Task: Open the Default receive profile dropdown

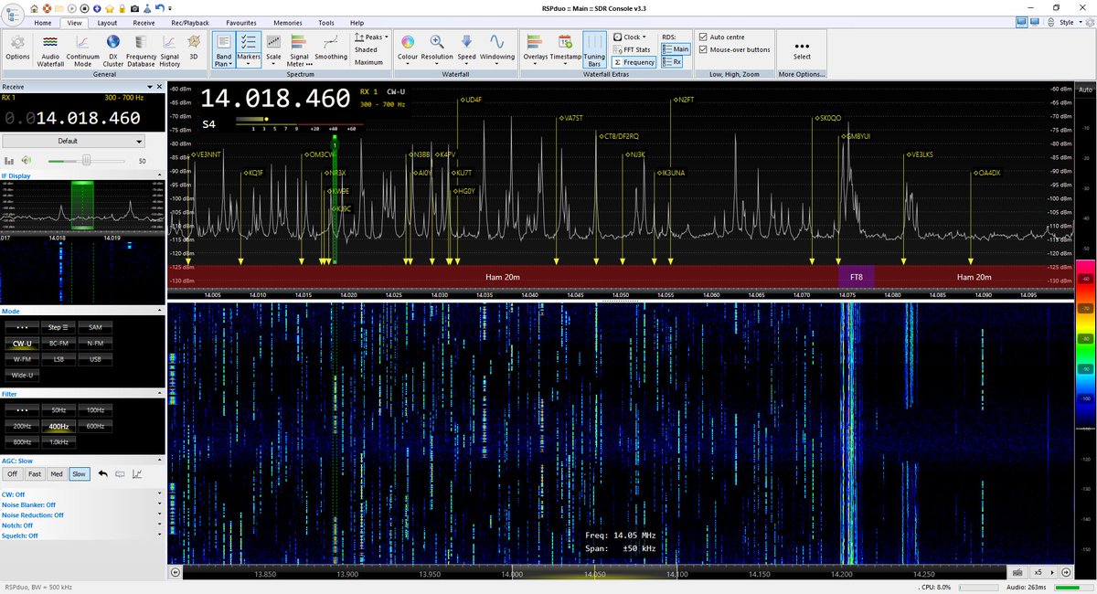Action: pyautogui.click(x=73, y=141)
